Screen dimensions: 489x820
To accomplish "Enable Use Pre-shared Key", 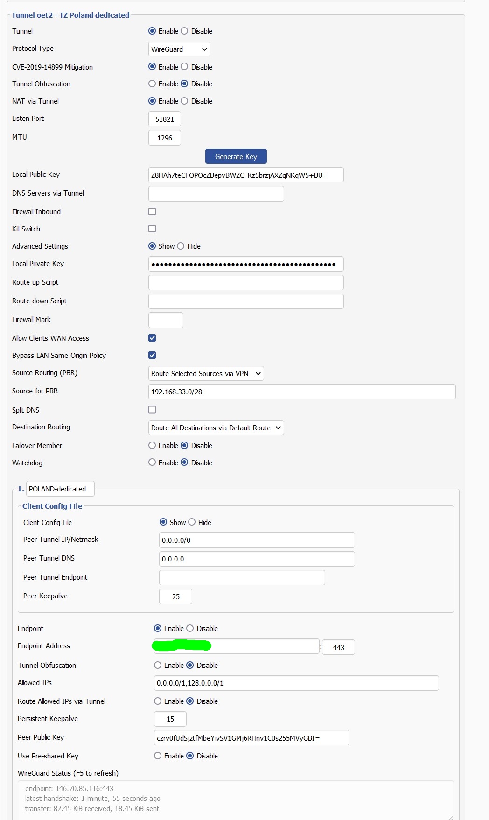I will pos(158,756).
